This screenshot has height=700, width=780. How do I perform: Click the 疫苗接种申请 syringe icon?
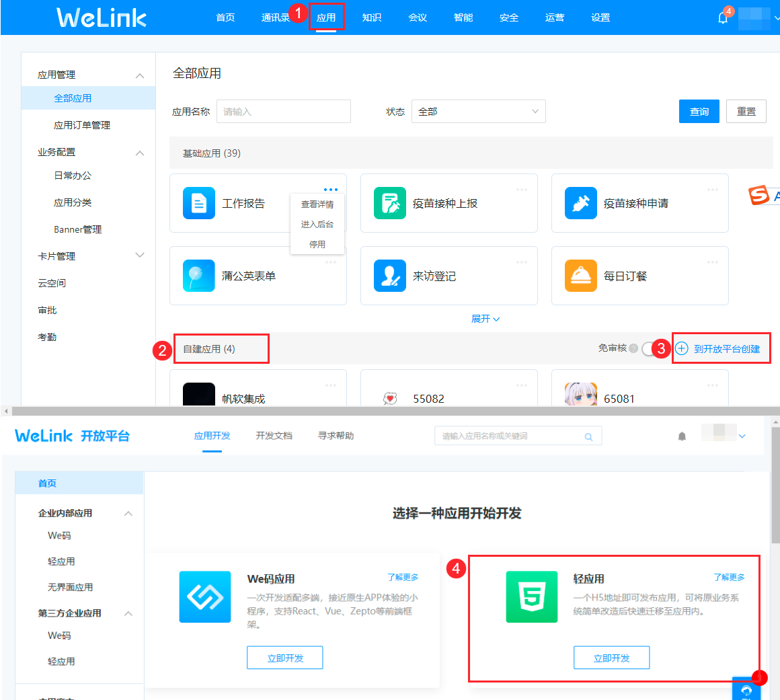pos(581,203)
